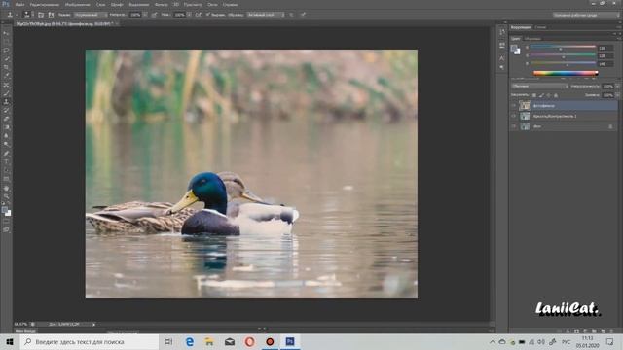Select the Clone Stamp tool in toolbox

tap(6, 101)
